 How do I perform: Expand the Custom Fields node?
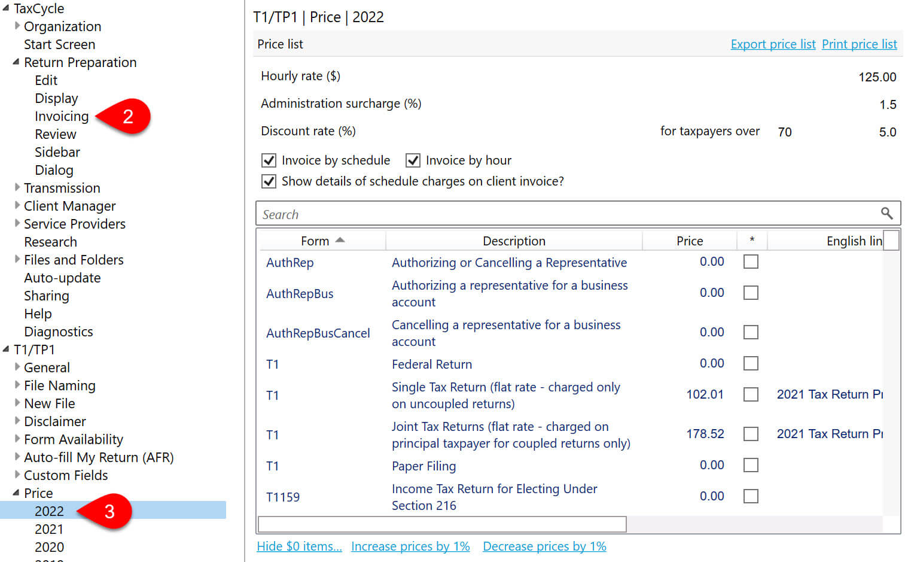tap(17, 475)
